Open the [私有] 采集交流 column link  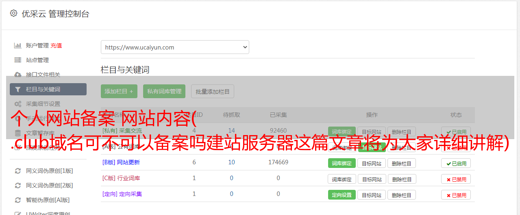pyautogui.click(x=122, y=131)
